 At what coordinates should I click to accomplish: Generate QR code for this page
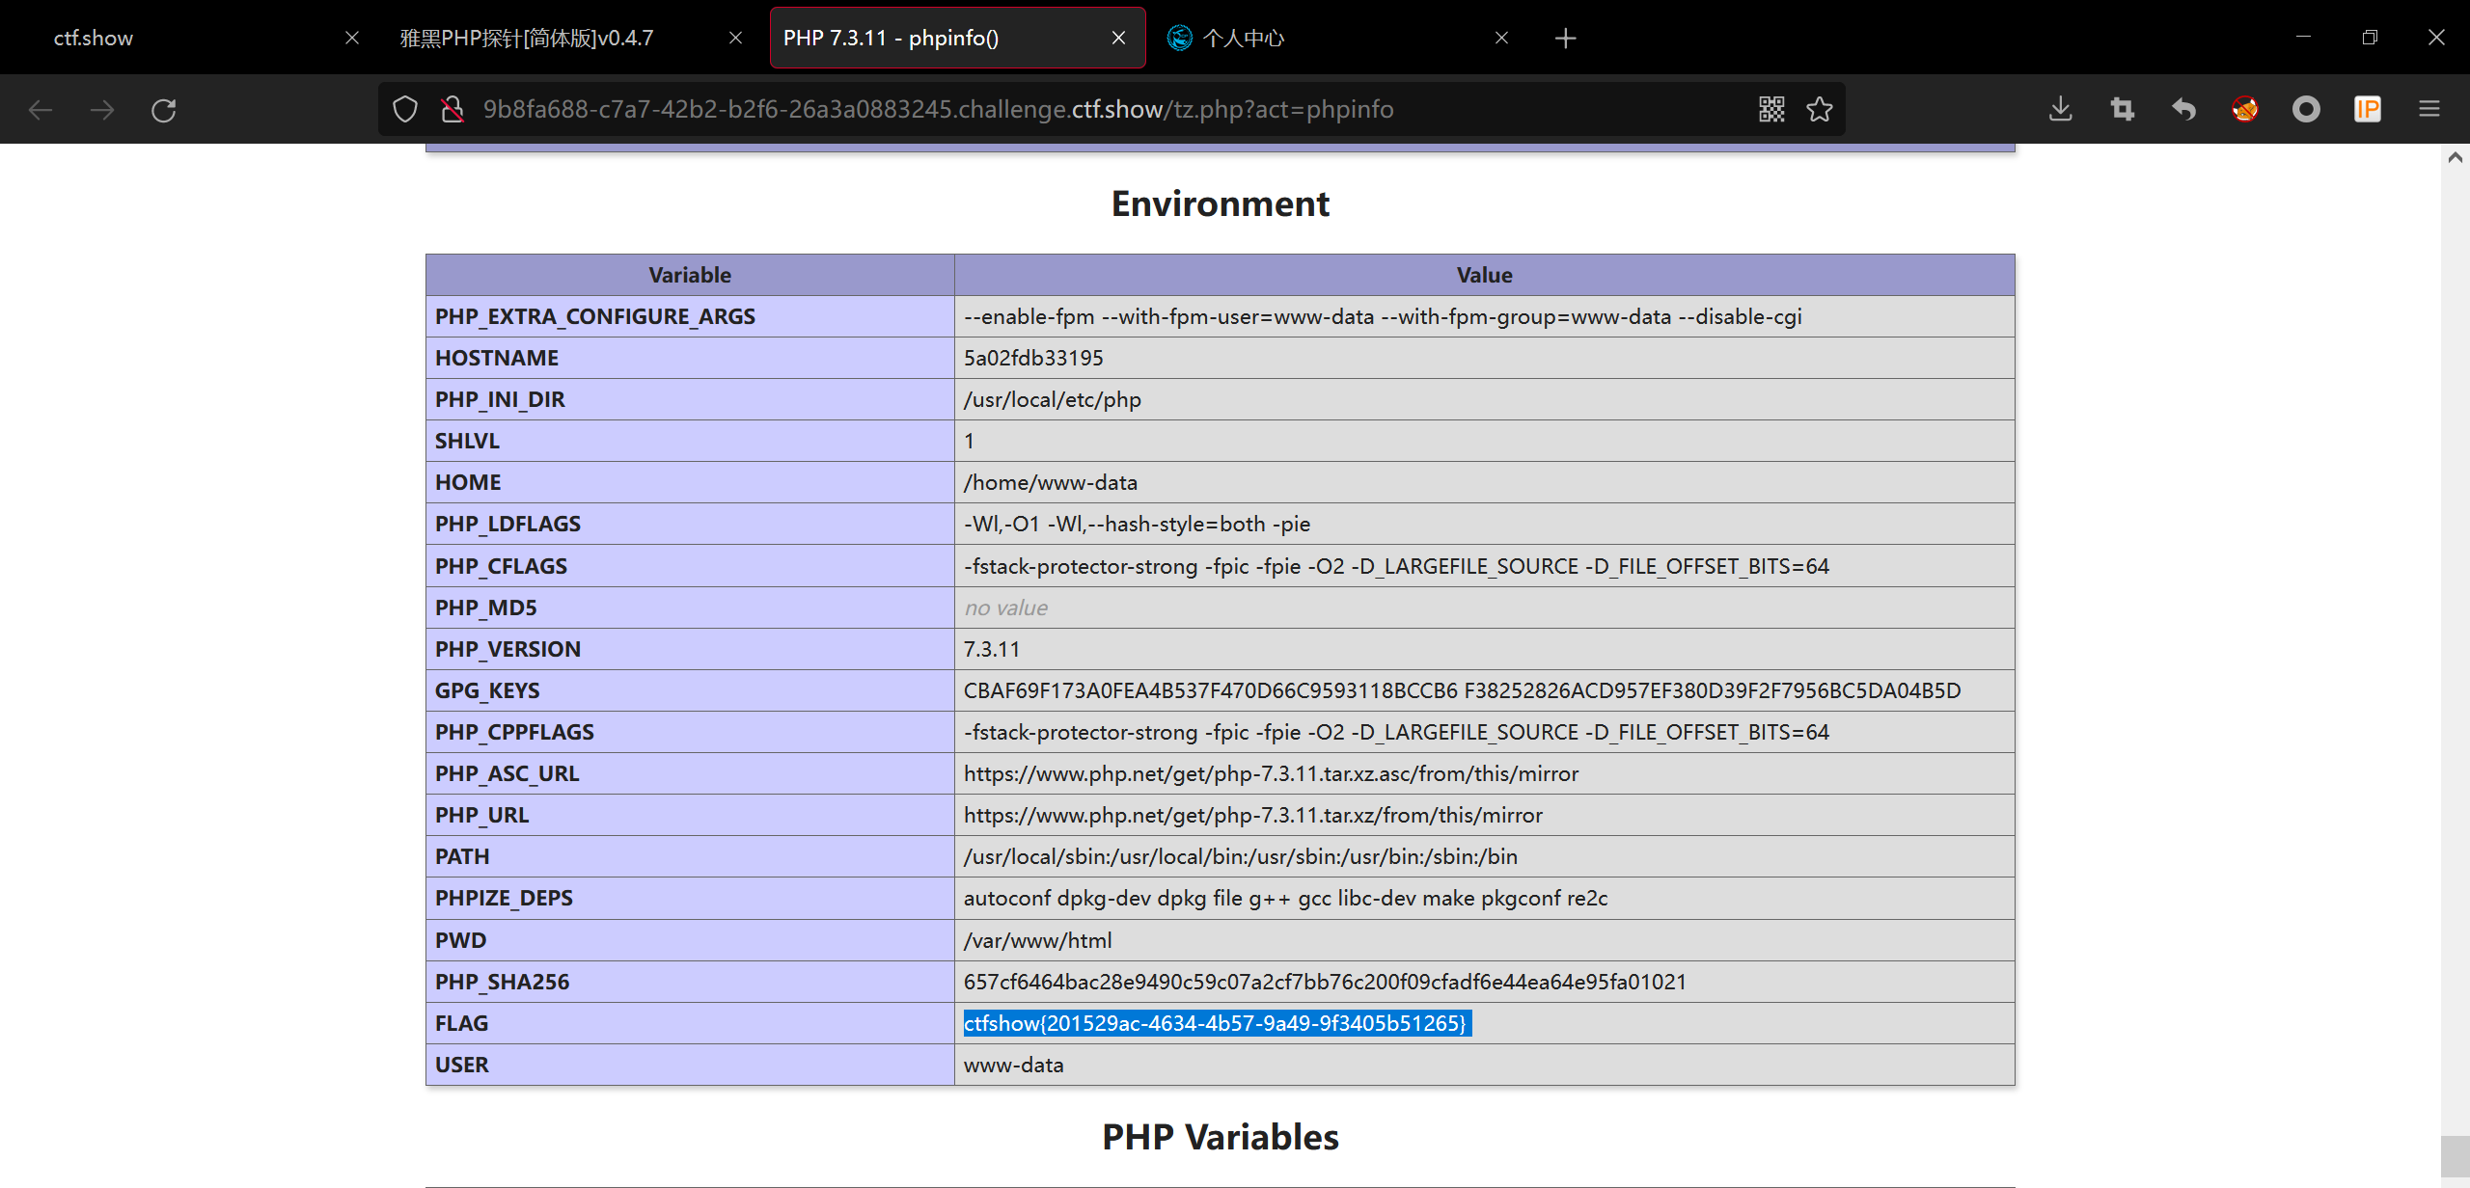1771,110
